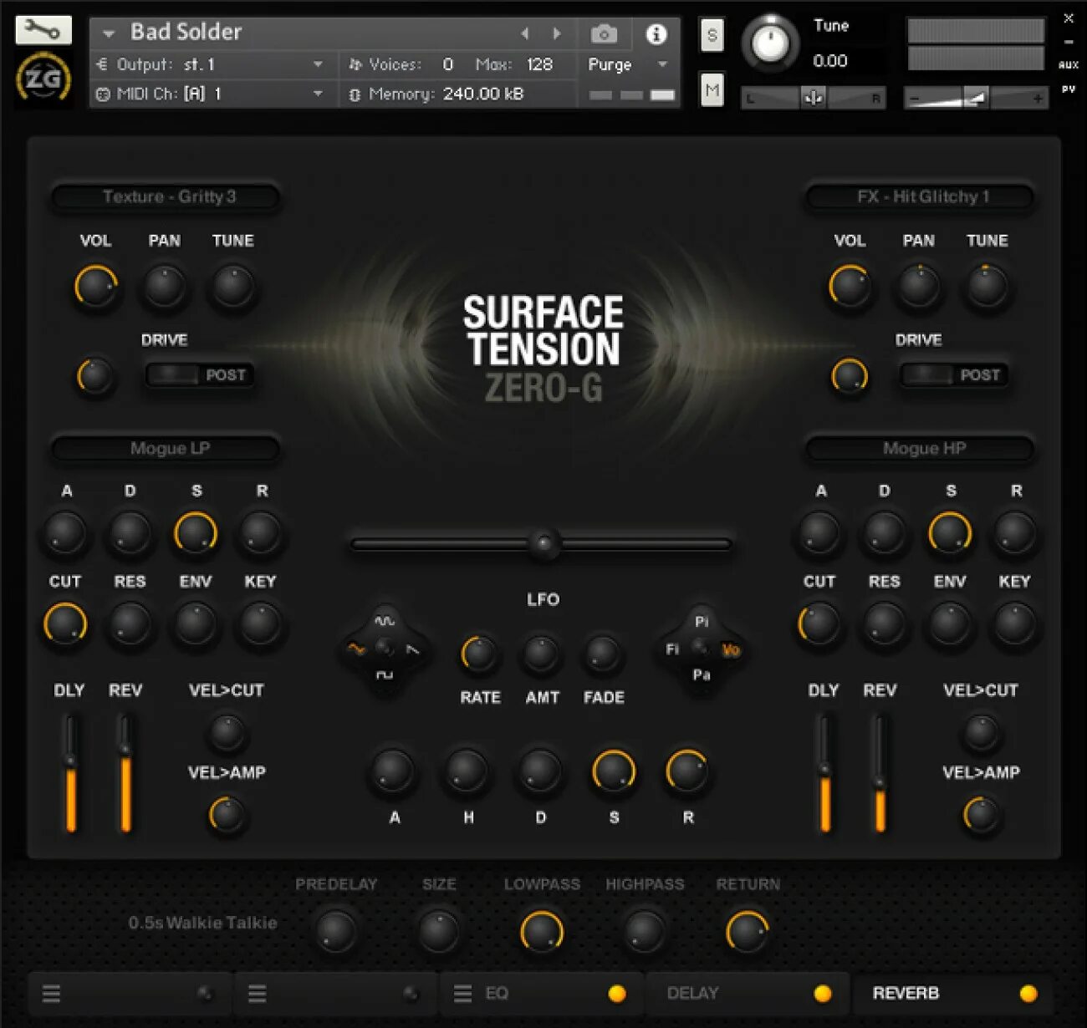Set LFO target to Vo volume
Screen dimensions: 1087x1028
point(731,650)
